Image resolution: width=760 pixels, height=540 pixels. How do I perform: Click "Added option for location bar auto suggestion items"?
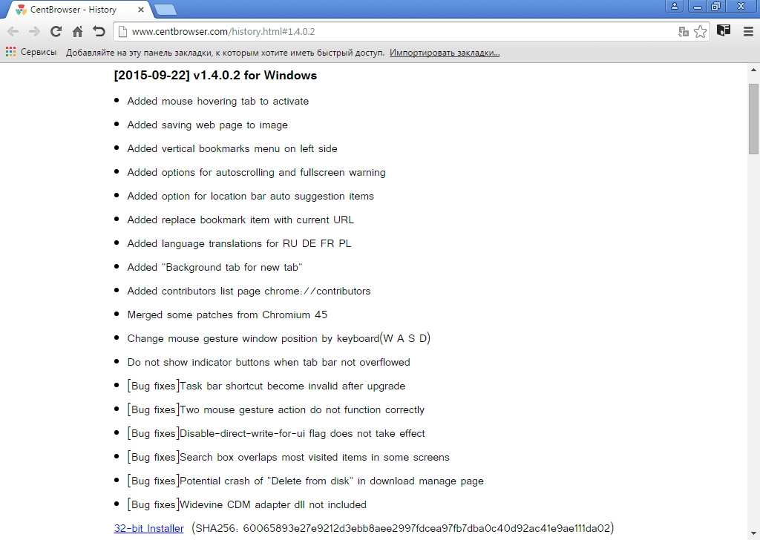[251, 196]
